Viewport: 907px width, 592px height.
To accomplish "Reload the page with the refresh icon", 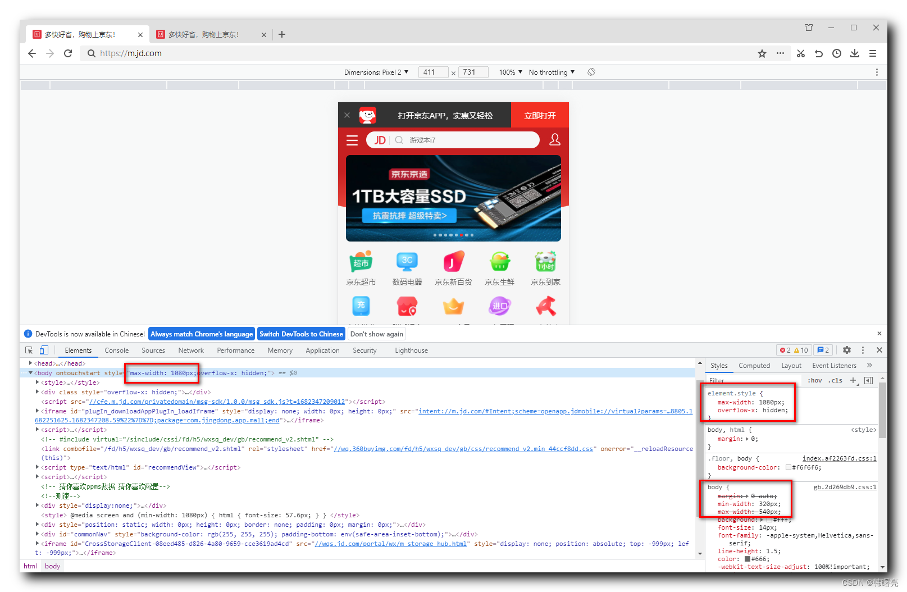I will (68, 53).
